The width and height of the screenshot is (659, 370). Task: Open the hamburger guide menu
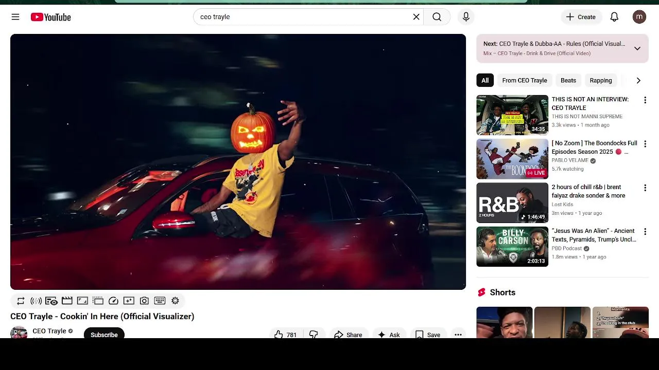(15, 17)
